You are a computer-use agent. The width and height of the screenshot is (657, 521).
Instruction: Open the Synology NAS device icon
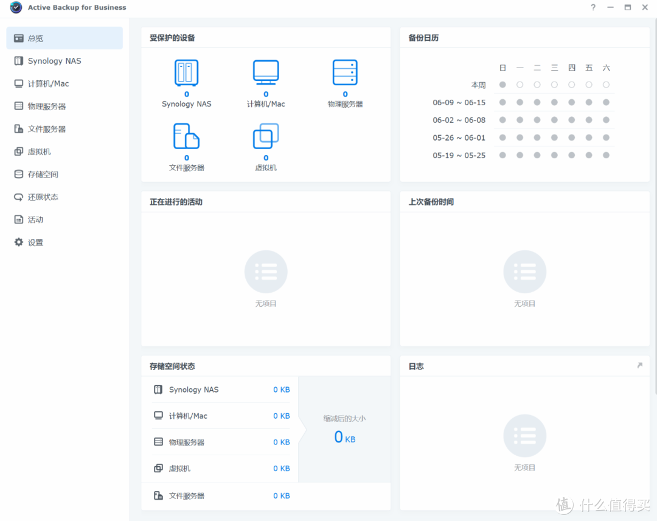(186, 73)
